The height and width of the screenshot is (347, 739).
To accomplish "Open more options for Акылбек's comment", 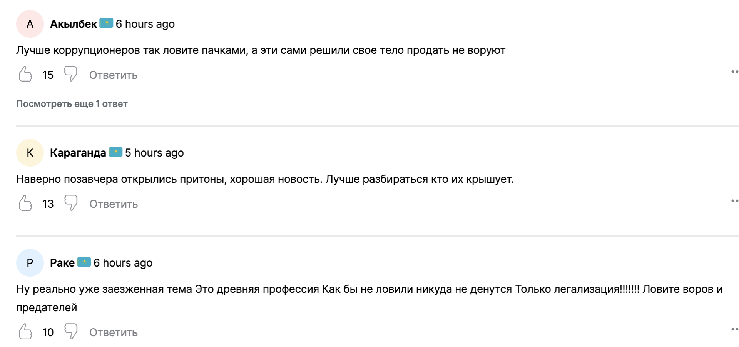I will click(x=734, y=72).
